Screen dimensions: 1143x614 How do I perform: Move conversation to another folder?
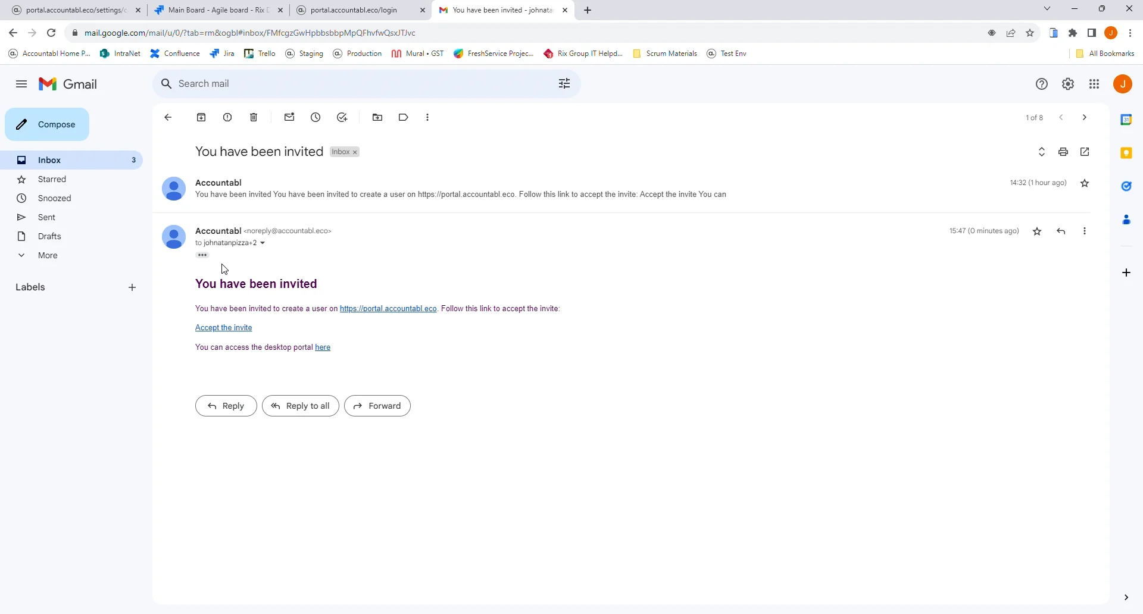[x=377, y=118]
